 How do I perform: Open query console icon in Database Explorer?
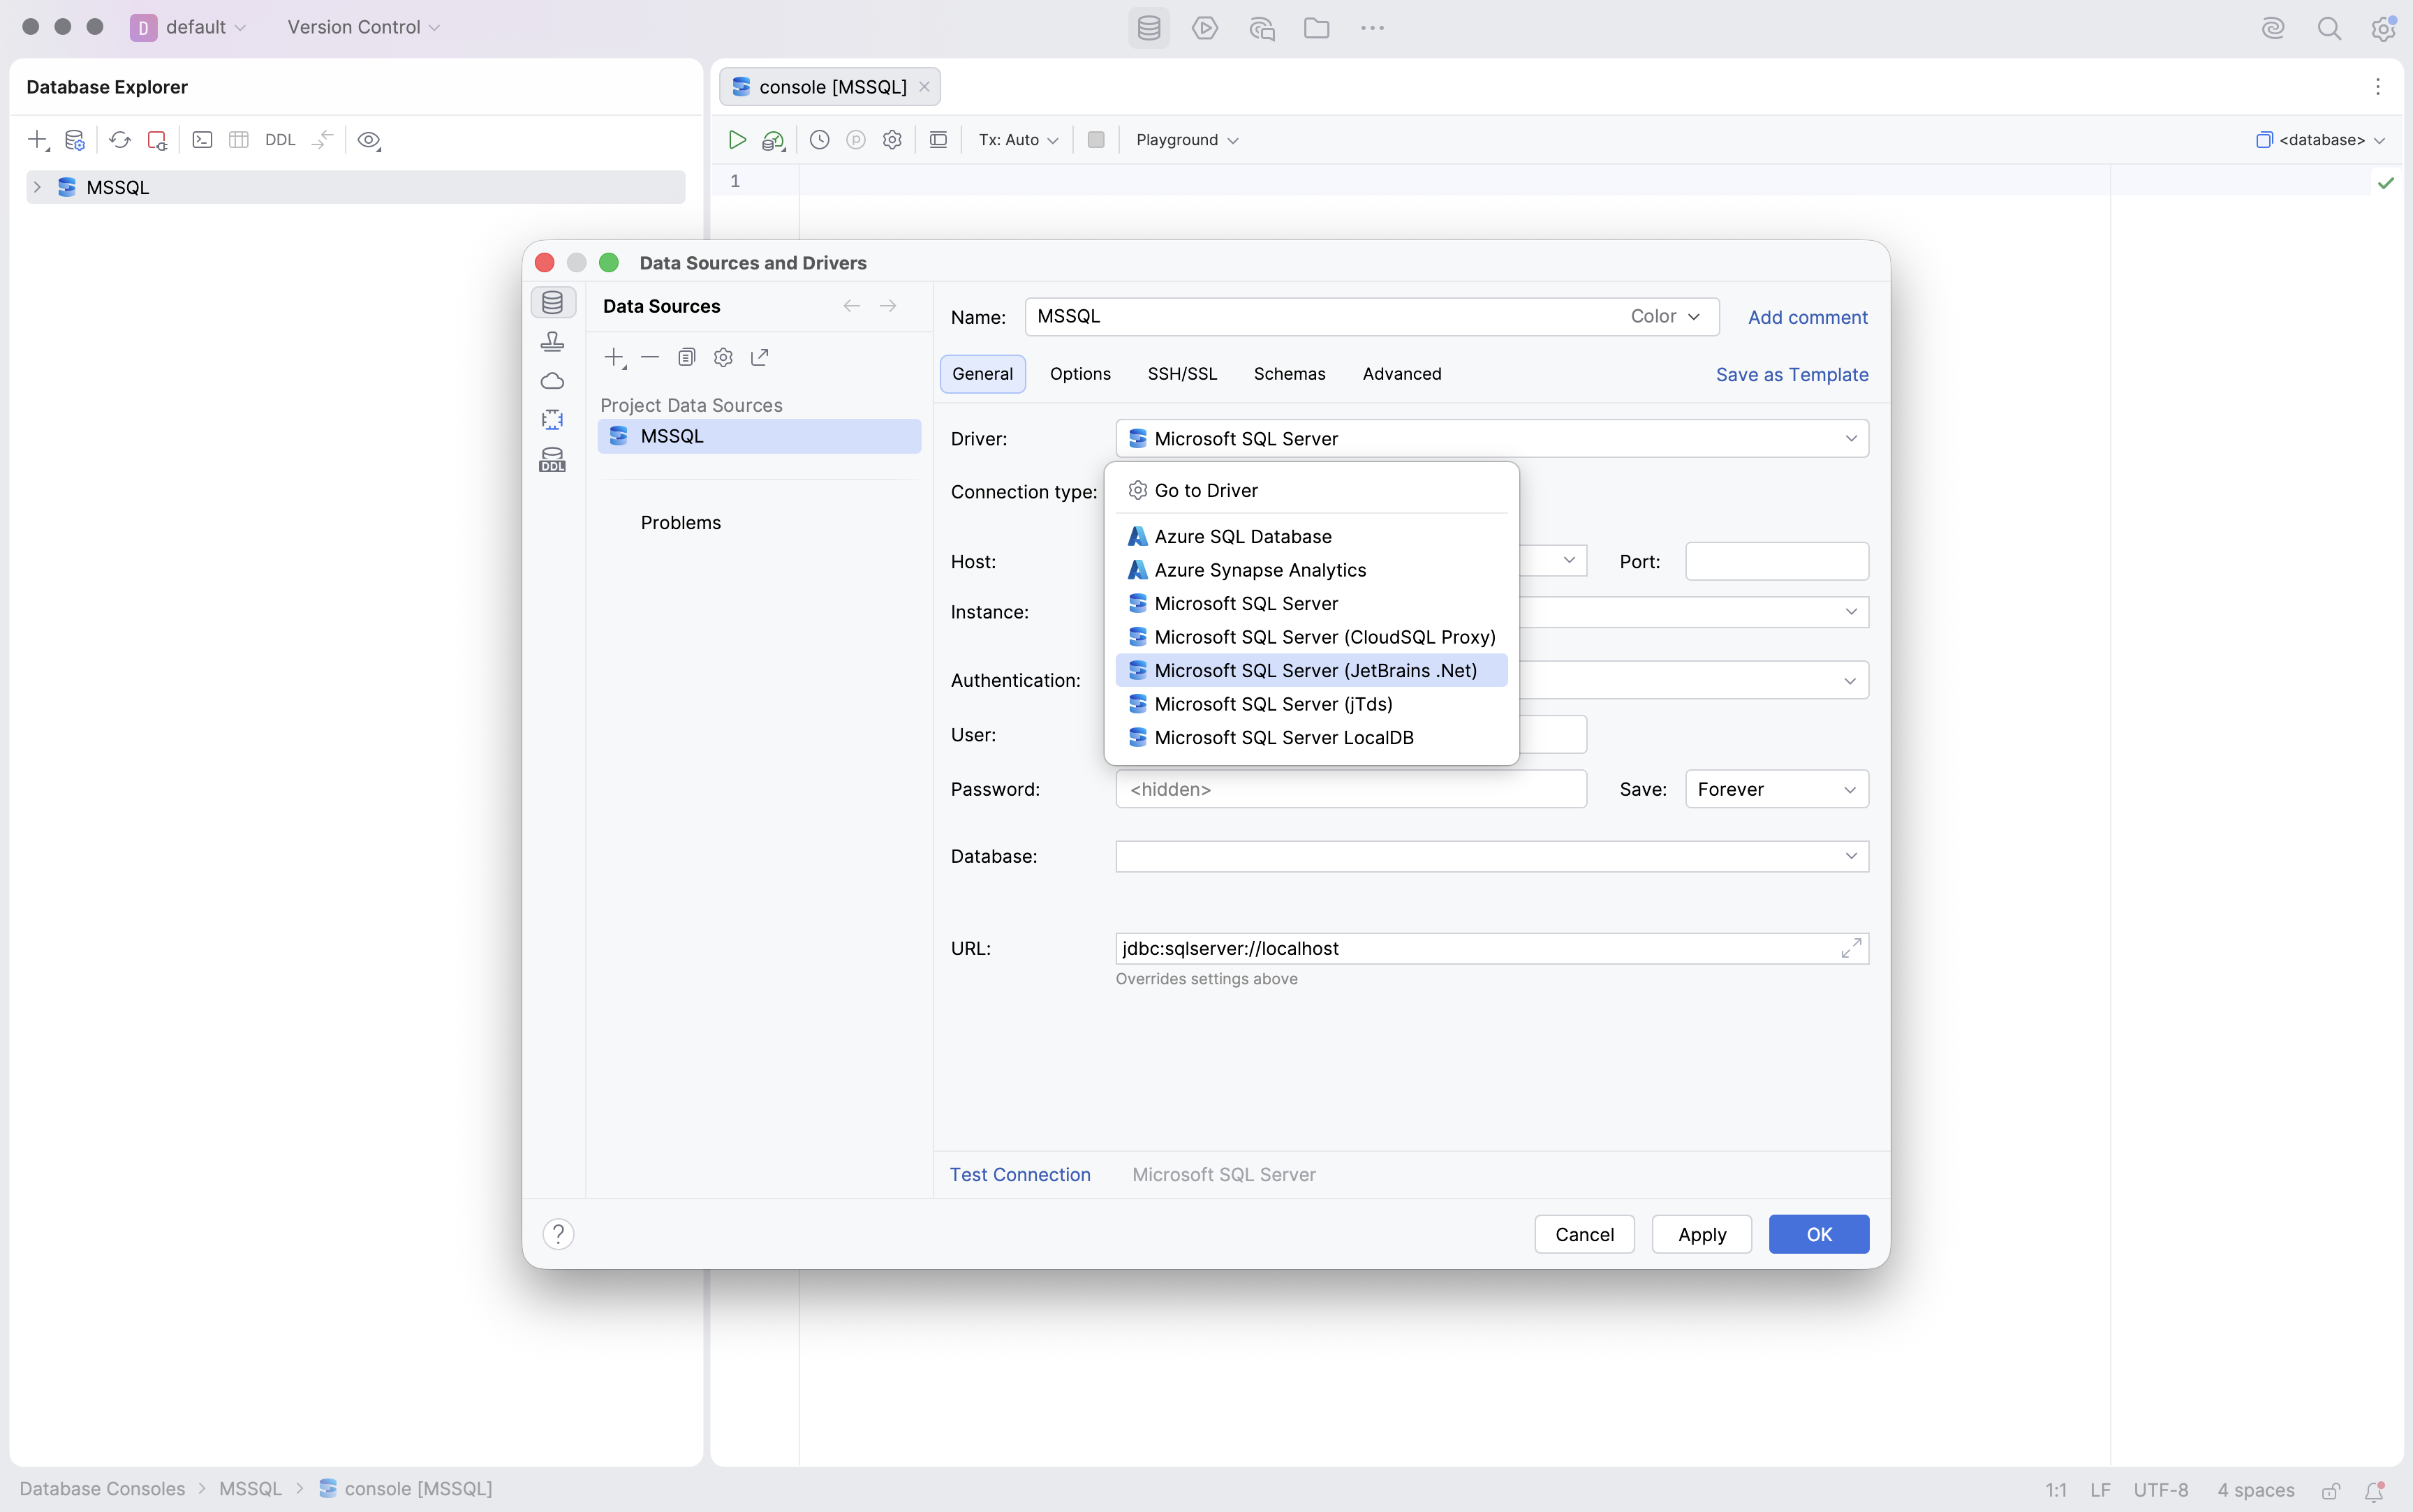(202, 140)
